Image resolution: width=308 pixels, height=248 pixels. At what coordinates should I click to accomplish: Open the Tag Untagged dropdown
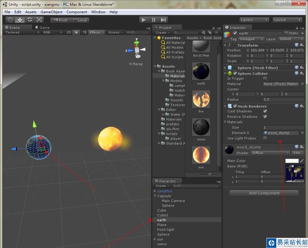(x=251, y=39)
